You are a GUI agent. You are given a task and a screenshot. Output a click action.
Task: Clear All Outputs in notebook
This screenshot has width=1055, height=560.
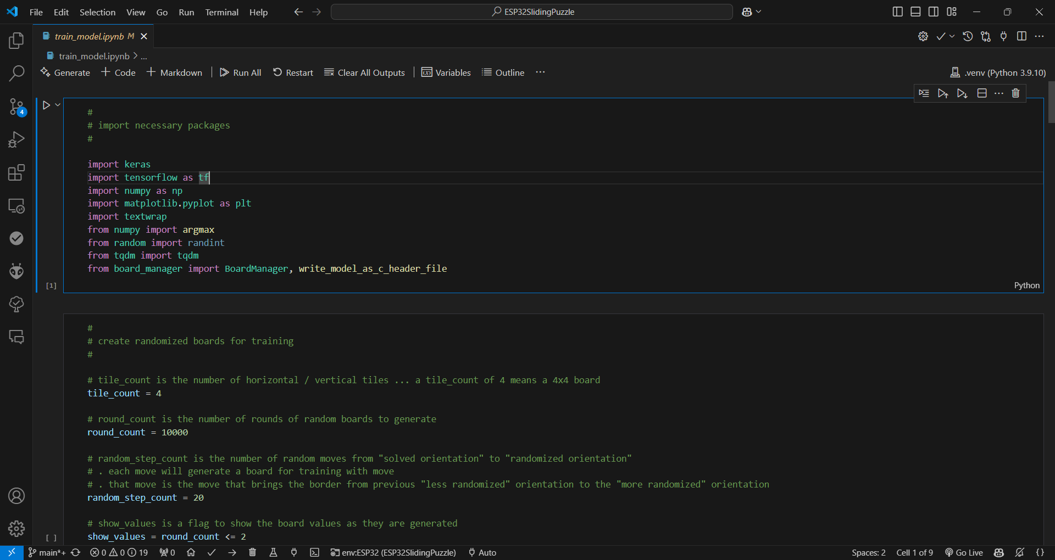coord(364,72)
